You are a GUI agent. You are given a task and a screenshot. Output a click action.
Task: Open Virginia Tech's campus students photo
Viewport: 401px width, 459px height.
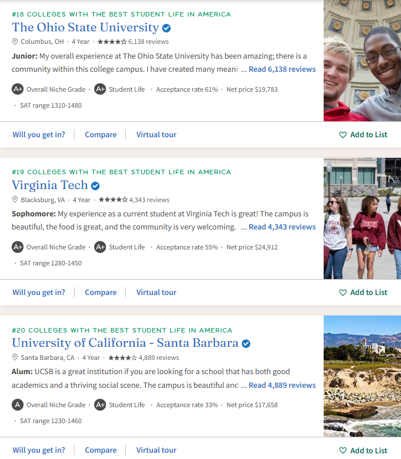362,218
